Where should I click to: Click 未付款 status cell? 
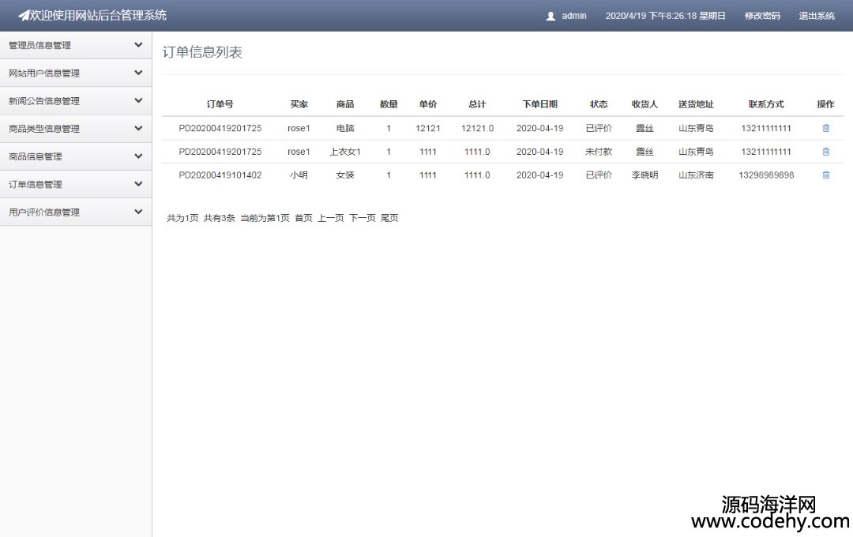(599, 152)
